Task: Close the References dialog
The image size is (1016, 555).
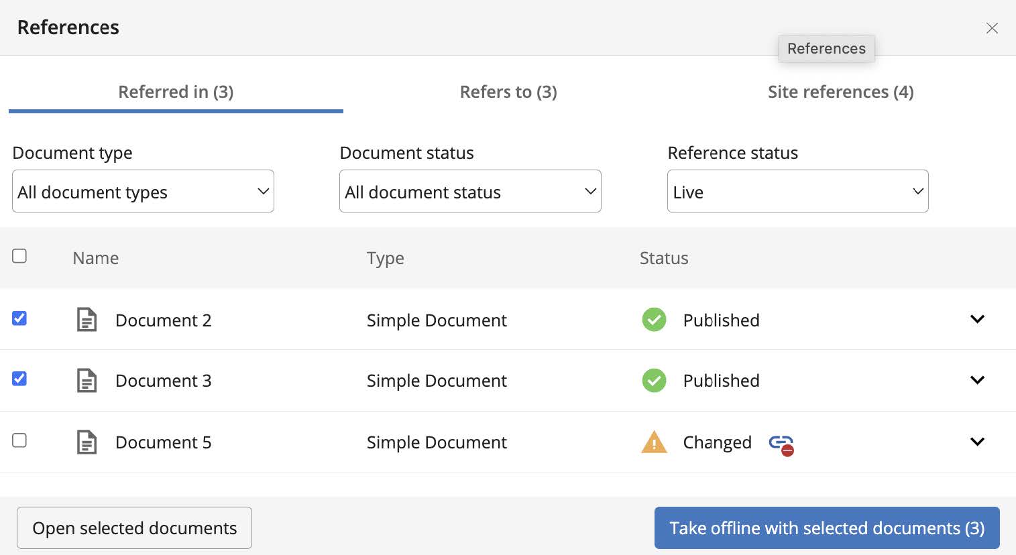Action: [992, 28]
